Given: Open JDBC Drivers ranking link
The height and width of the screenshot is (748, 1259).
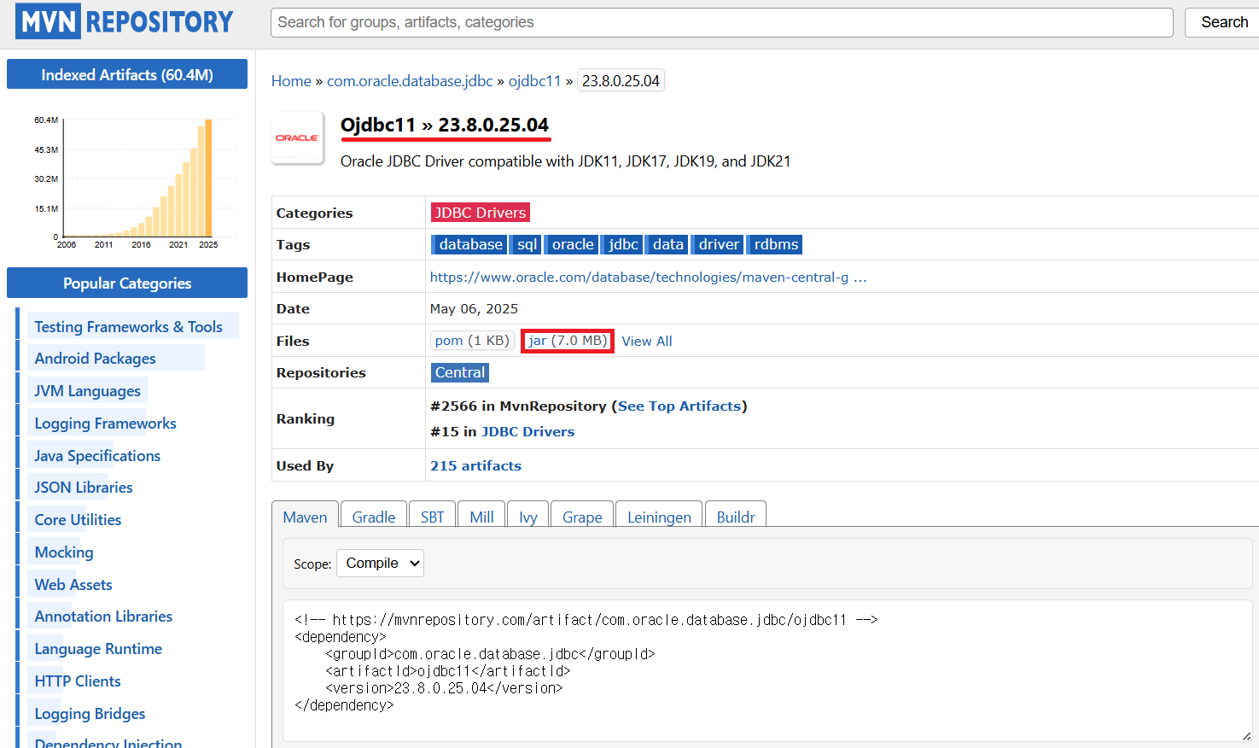Looking at the screenshot, I should tap(527, 432).
